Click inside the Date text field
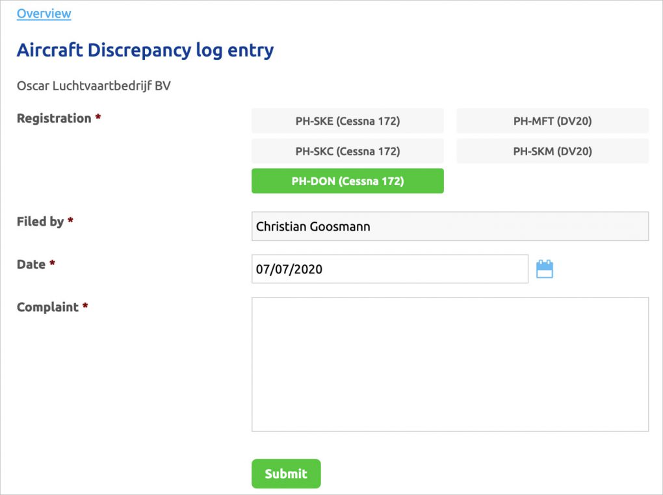The image size is (663, 495). 390,268
